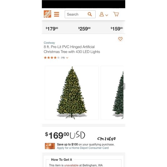Open the Costway brand link
Viewport: 167px width, 167px height.
pyautogui.click(x=49, y=43)
